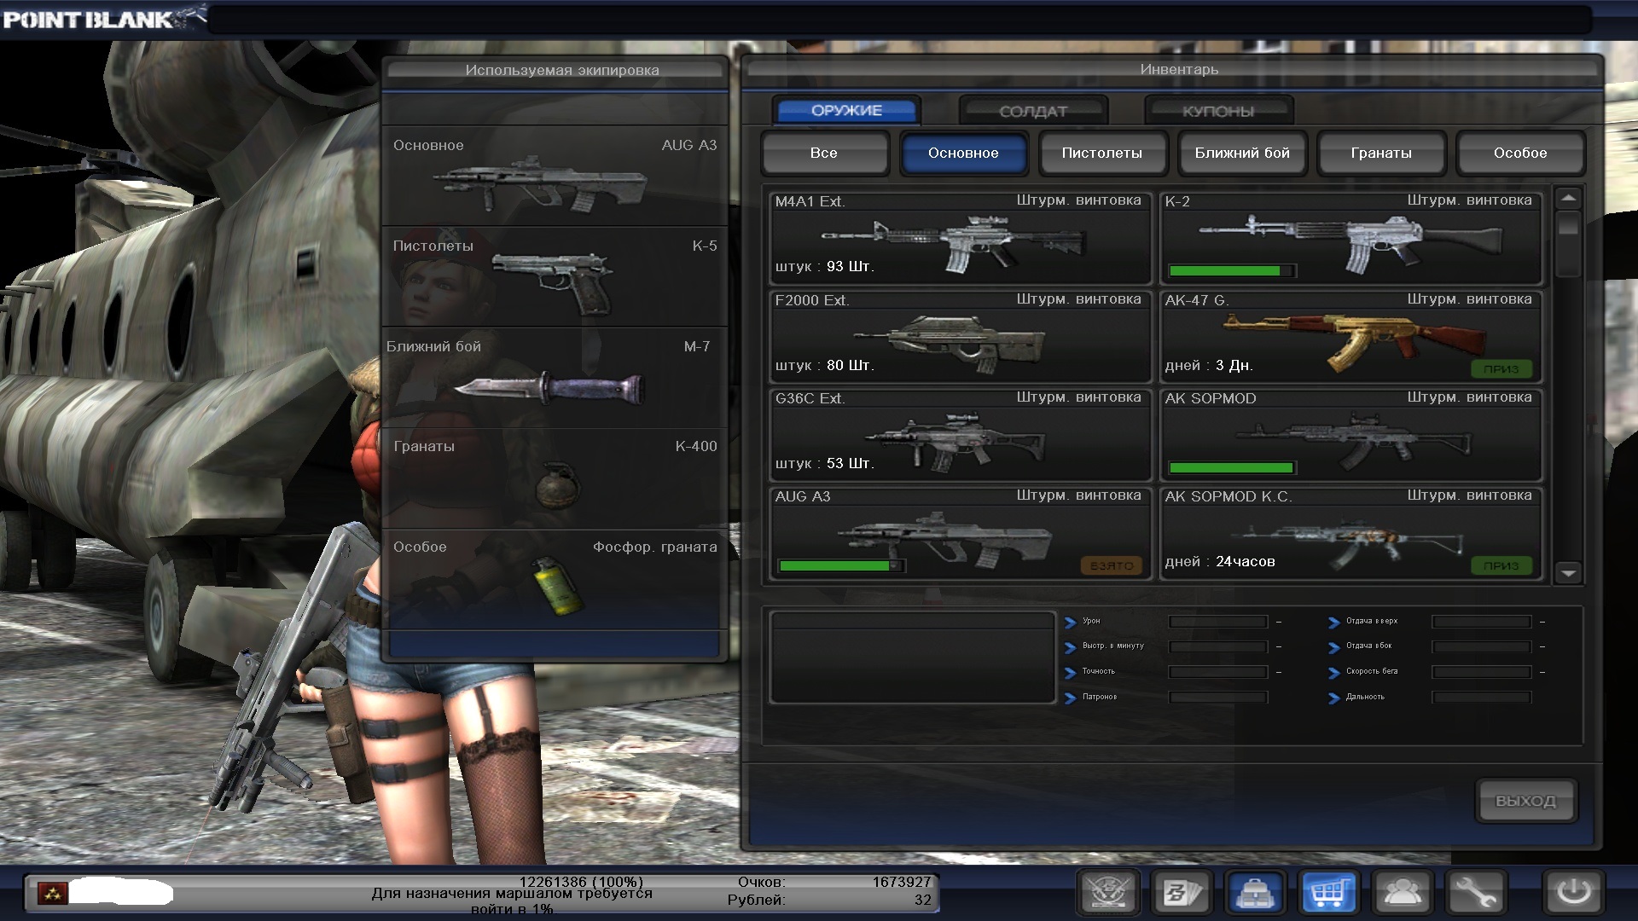The image size is (1638, 921).
Task: Click the Отдача вбок stat arrow
Action: [x=1334, y=647]
